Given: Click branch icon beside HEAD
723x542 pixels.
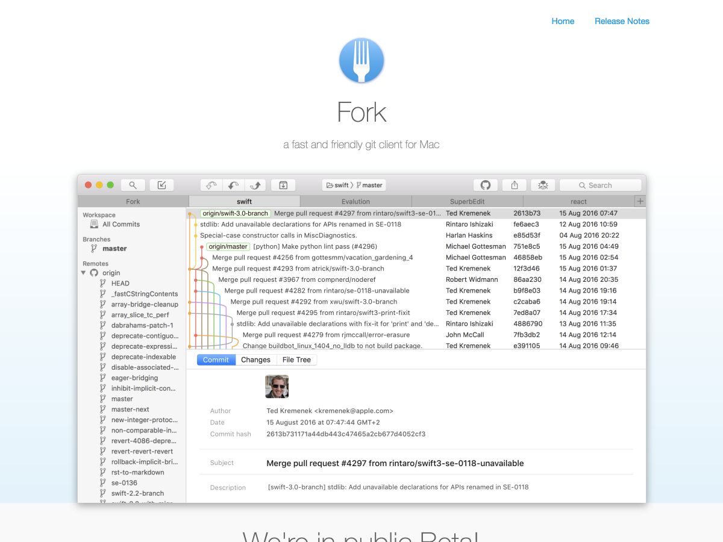Looking at the screenshot, I should click(103, 283).
